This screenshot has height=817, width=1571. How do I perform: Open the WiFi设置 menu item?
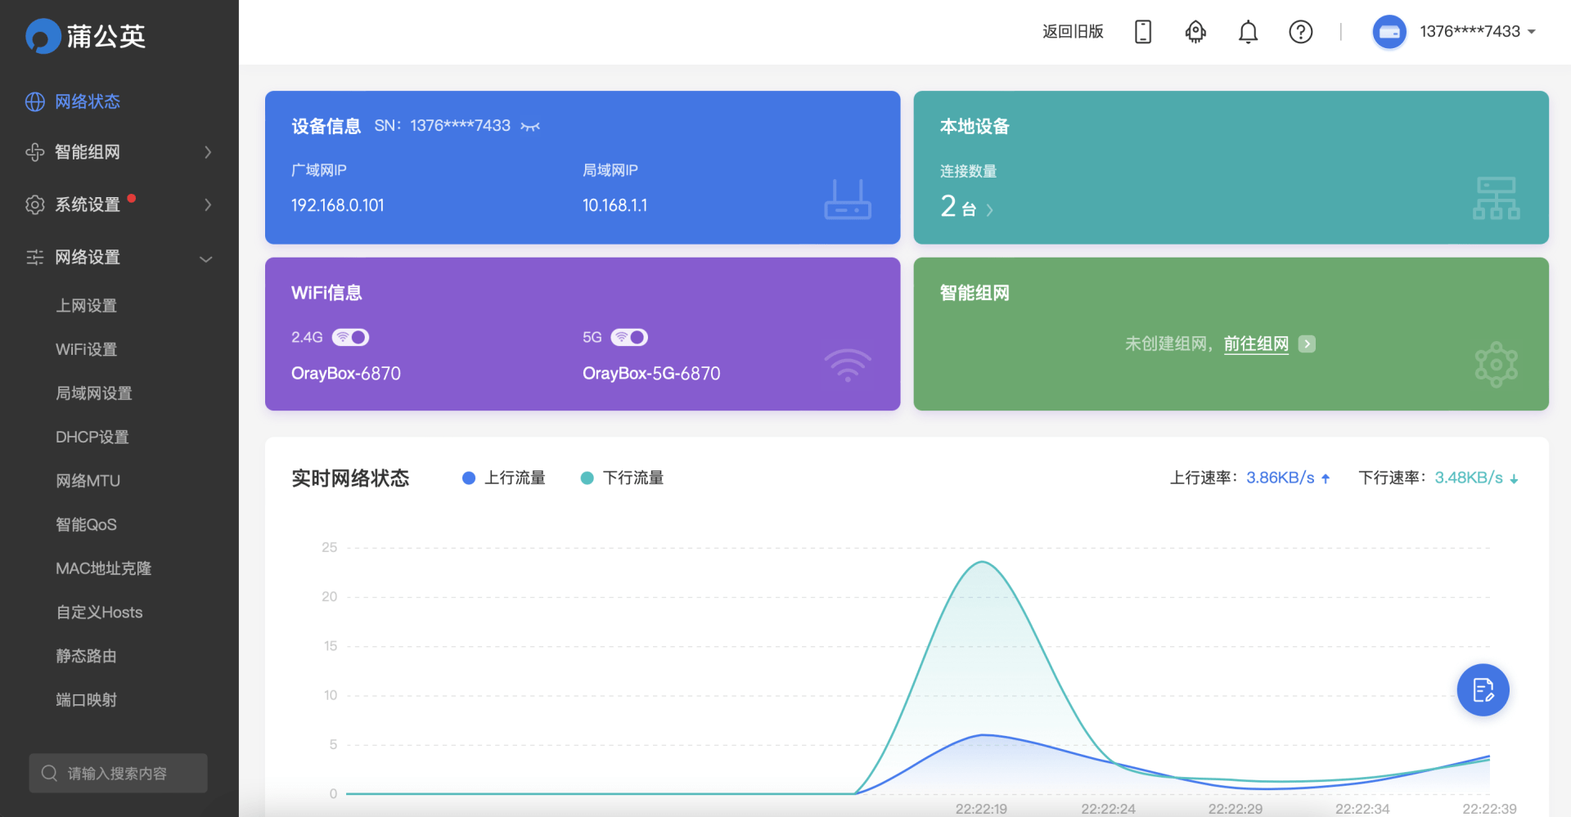click(x=87, y=349)
